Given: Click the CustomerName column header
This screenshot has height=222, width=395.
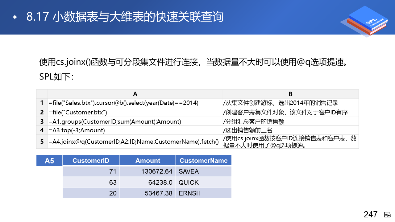Looking at the screenshot, I should [203, 160].
